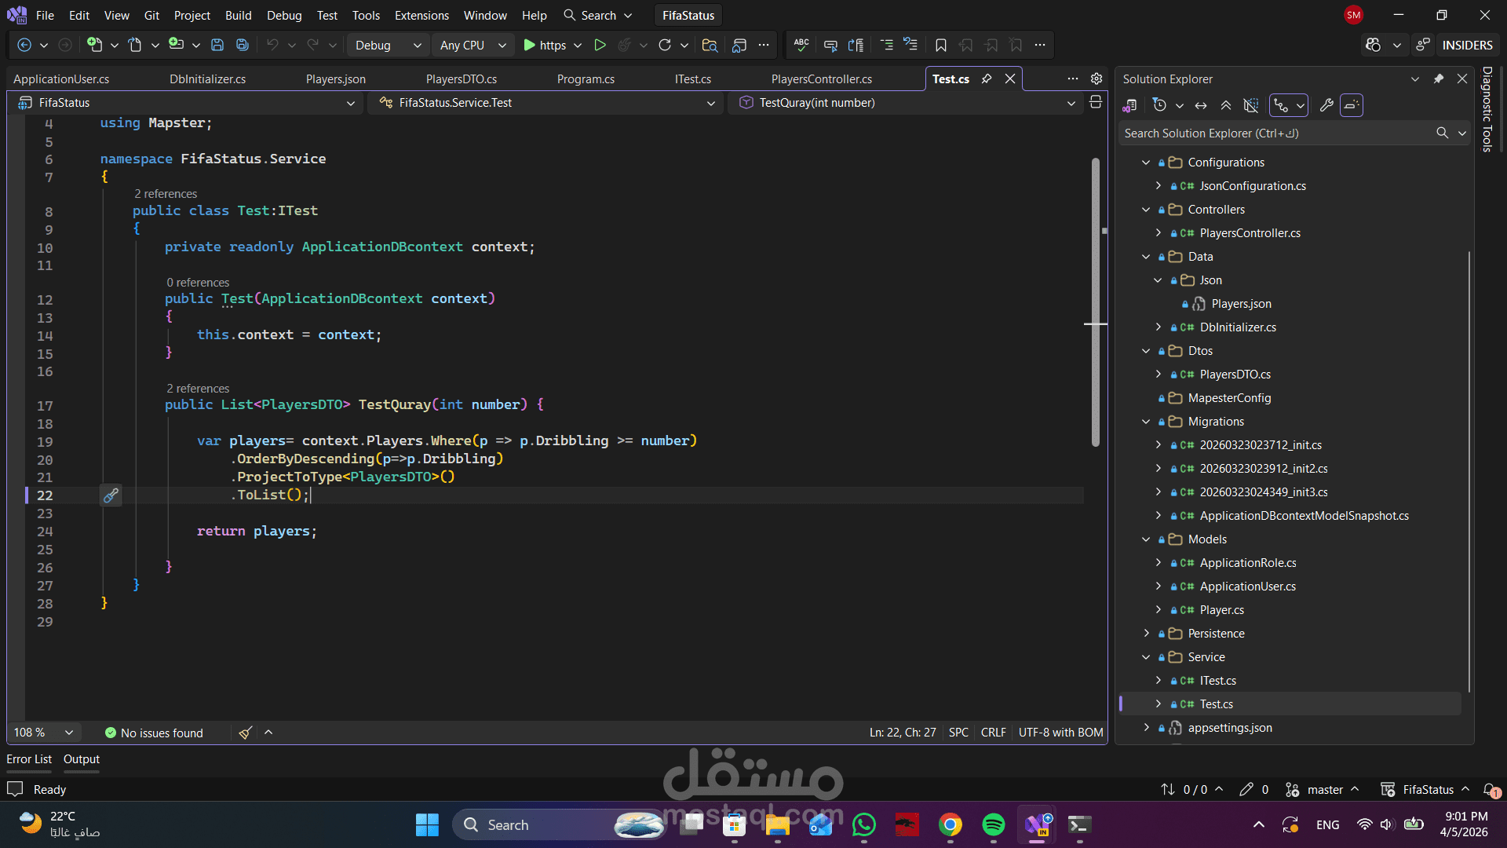Viewport: 1507px width, 848px height.
Task: Collapse the Migrations folder
Action: click(x=1146, y=422)
